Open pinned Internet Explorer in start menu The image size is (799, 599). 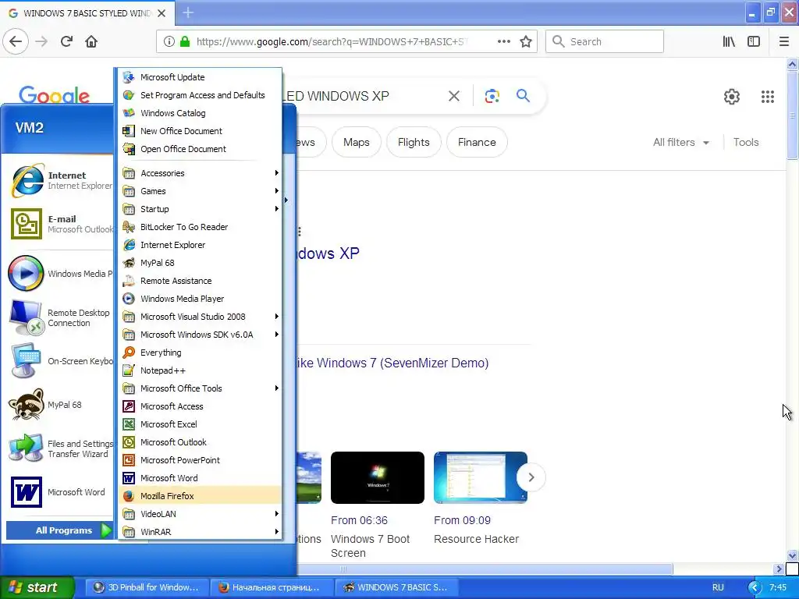click(60, 180)
